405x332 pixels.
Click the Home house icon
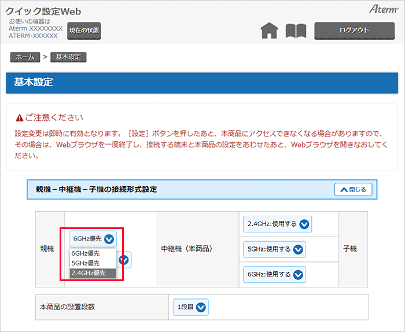pyautogui.click(x=269, y=31)
